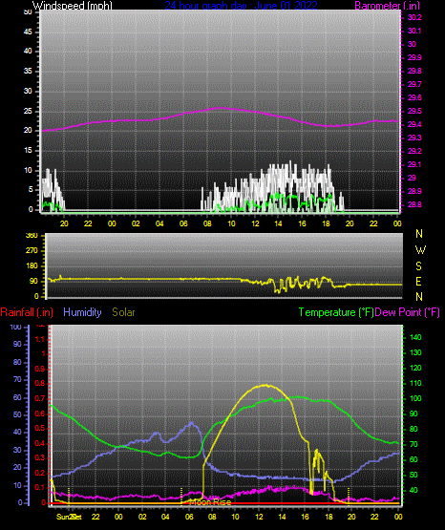445x530 pixels.
Task: Click the "0.4" rainfall axis value
Action: coord(40,443)
